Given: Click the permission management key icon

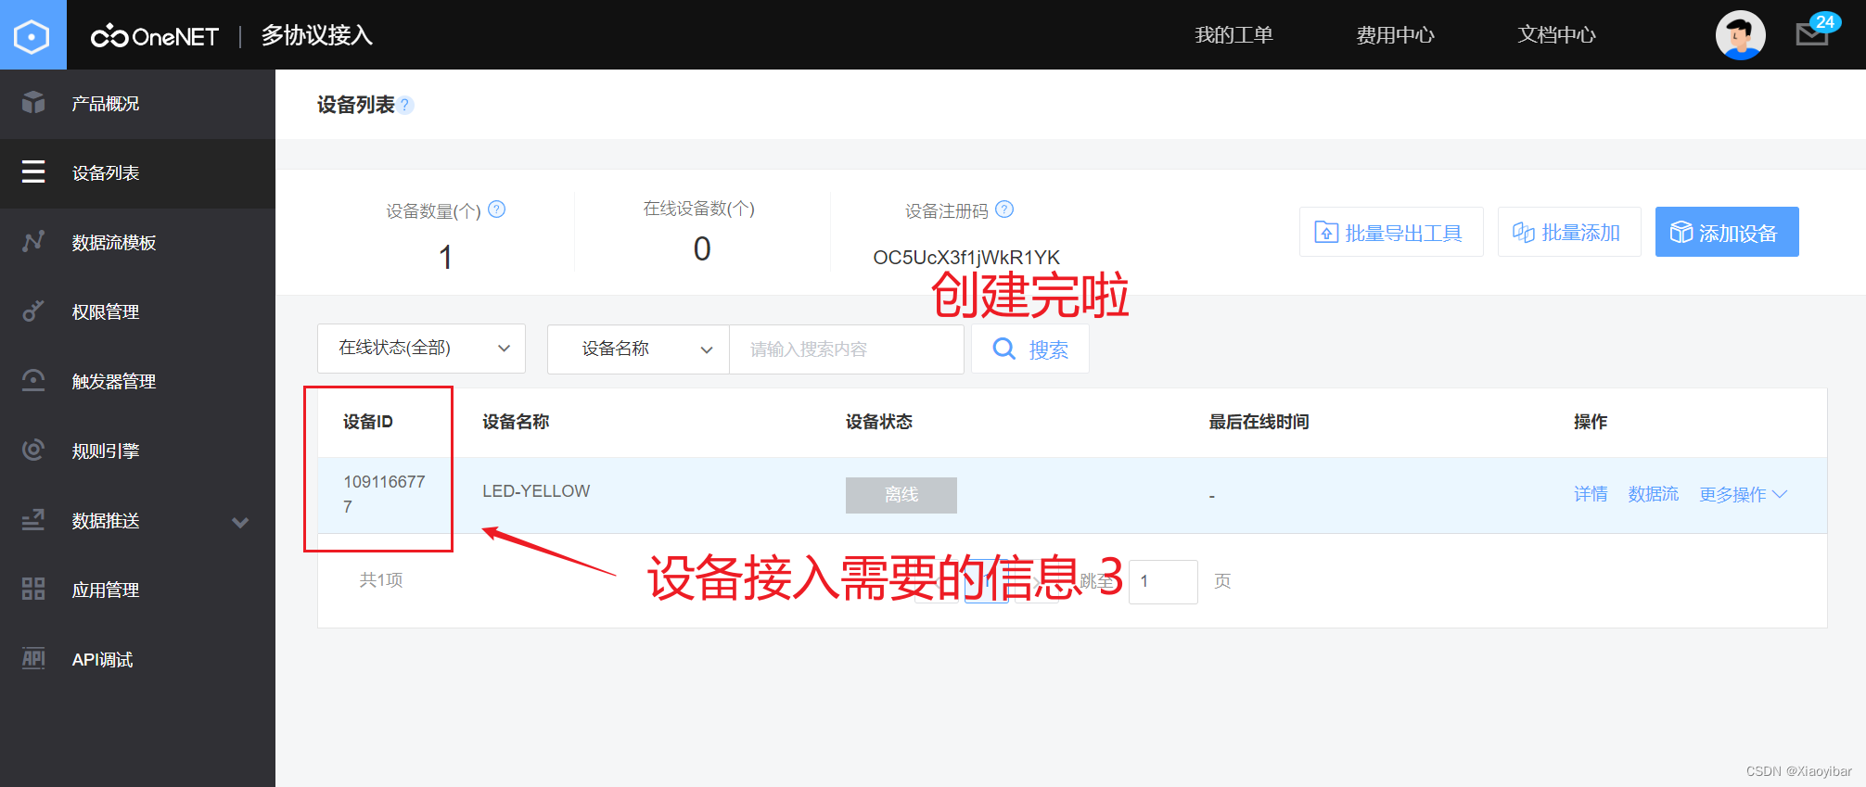Looking at the screenshot, I should [33, 311].
